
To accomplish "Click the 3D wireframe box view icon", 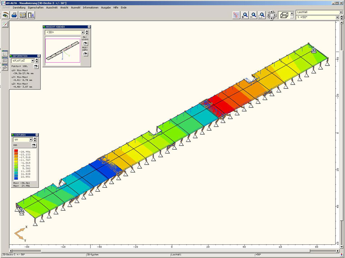I will coord(284,15).
